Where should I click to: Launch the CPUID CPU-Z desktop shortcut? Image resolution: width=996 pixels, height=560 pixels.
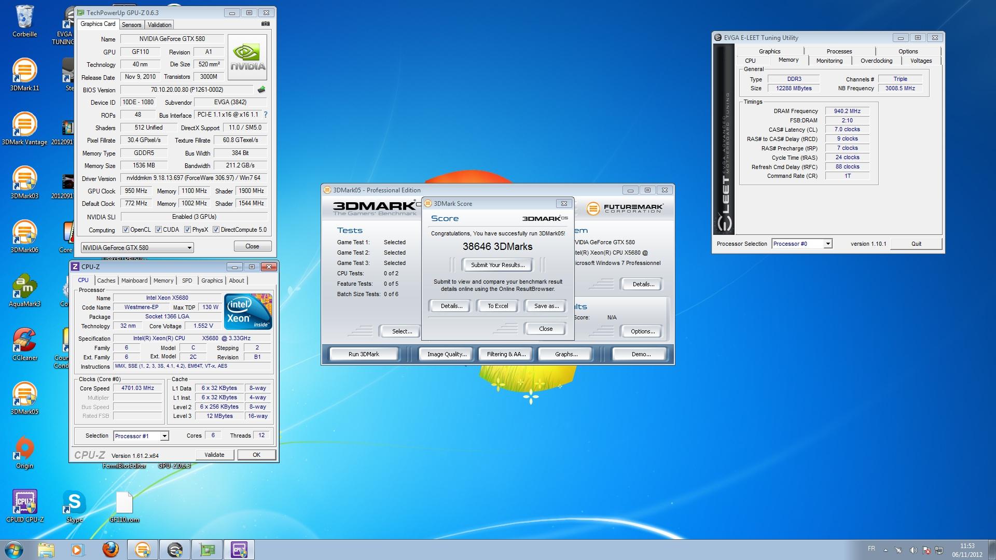pyautogui.click(x=24, y=506)
